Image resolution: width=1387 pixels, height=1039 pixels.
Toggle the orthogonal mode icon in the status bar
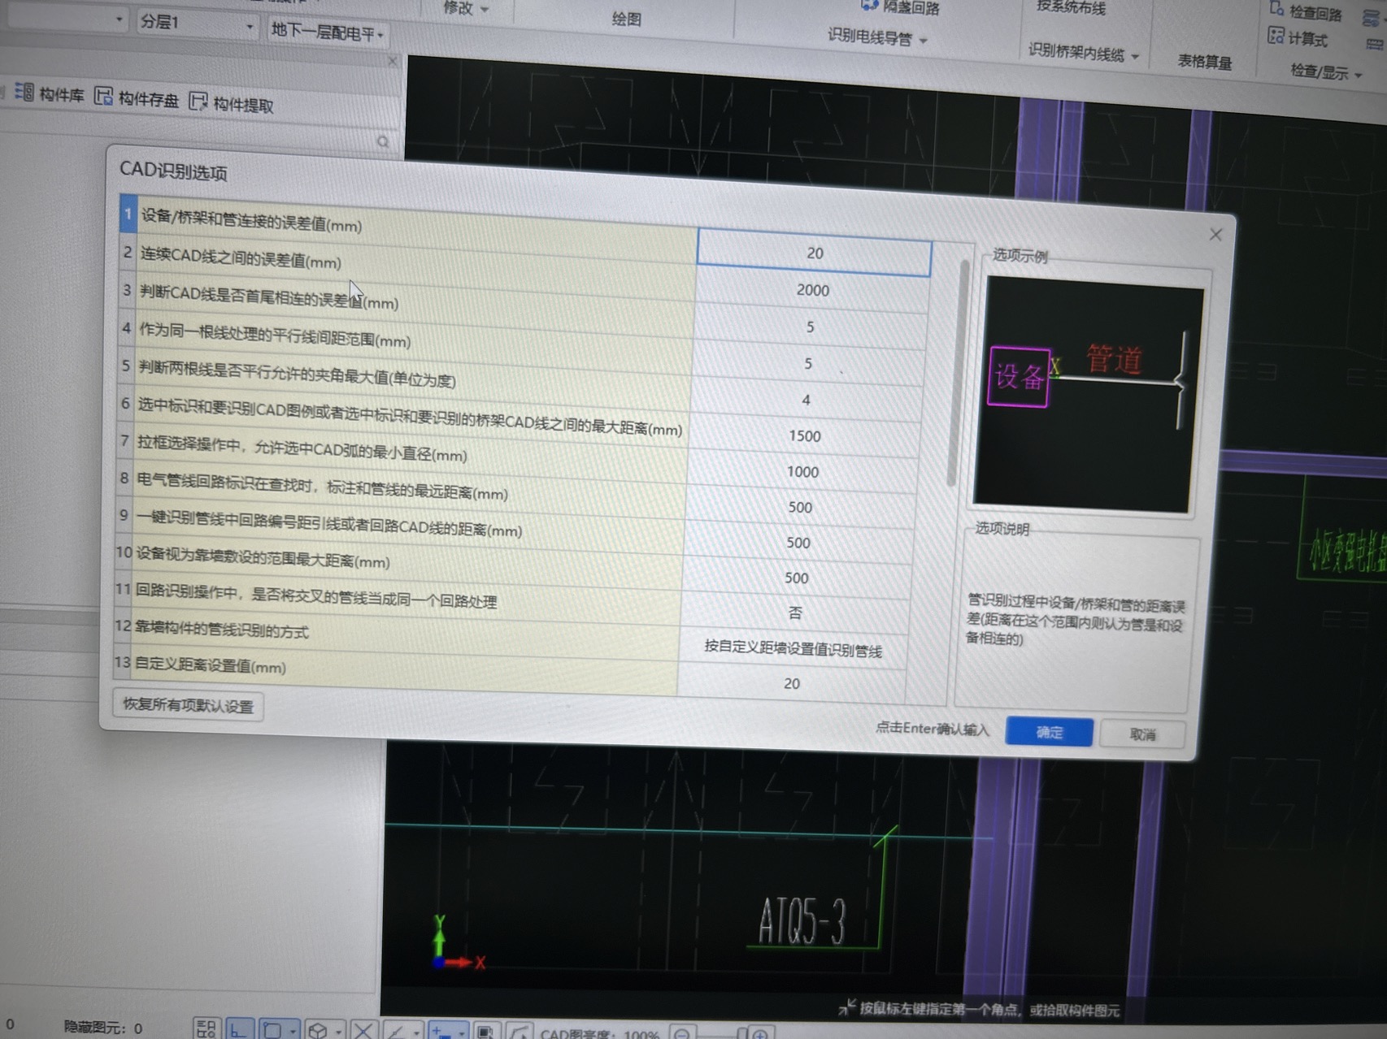[x=239, y=1030]
